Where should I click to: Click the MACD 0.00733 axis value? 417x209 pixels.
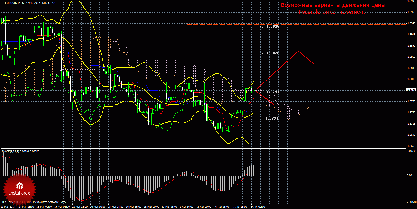(411, 151)
